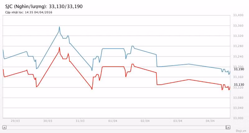Click the horizontal scrollbar track under the chart
Image resolution: width=249 pixels, height=133 pixels.
pos(115,127)
